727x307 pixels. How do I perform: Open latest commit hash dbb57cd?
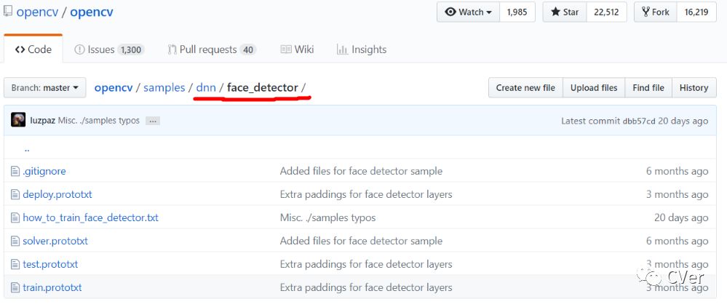tap(639, 121)
